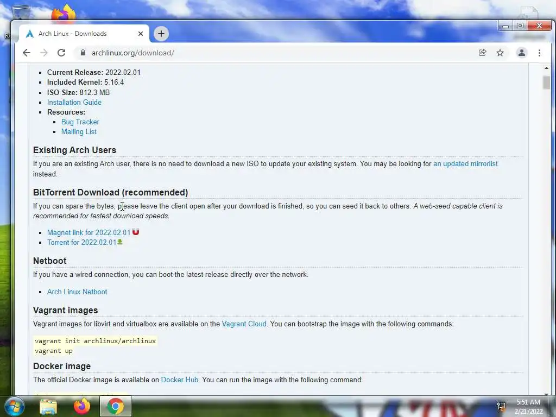Click Torrent for 2022.02.01 link
Screen dimensions: 556x417
coord(81,243)
